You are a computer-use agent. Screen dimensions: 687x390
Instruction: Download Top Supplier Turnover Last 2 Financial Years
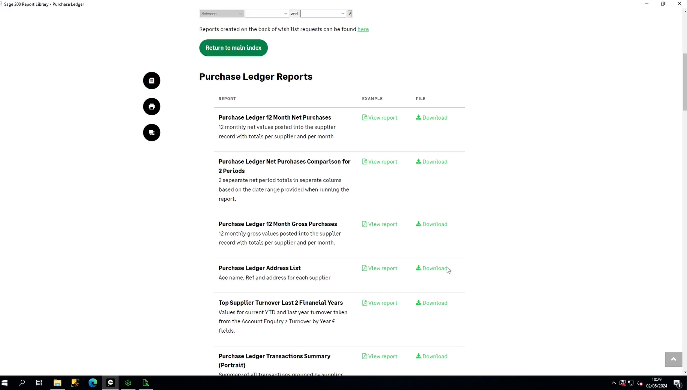432,303
